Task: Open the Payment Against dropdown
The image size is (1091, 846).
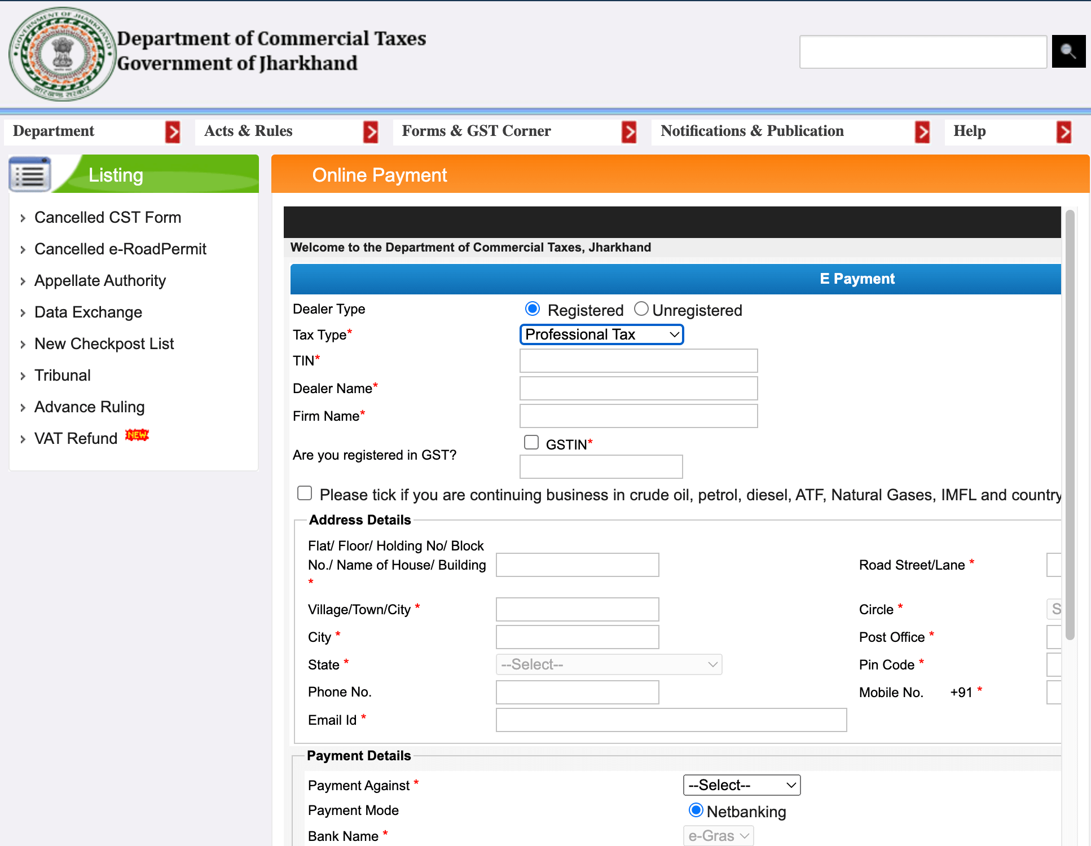Action: [x=741, y=785]
